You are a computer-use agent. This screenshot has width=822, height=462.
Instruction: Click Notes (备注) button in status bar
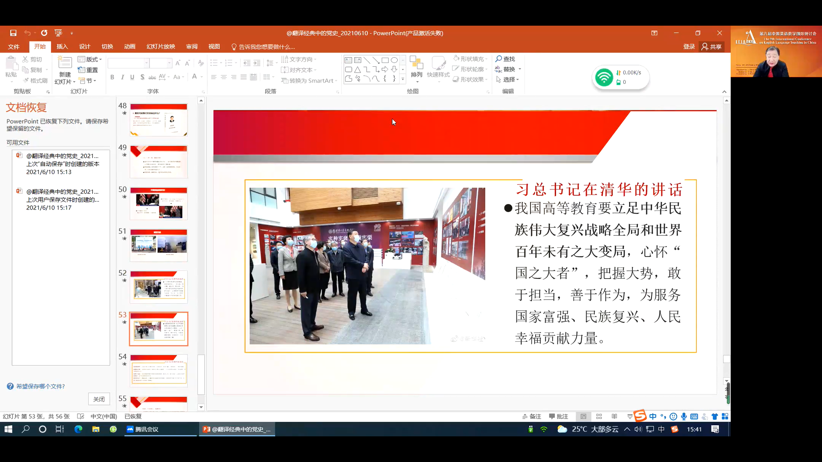pyautogui.click(x=532, y=417)
